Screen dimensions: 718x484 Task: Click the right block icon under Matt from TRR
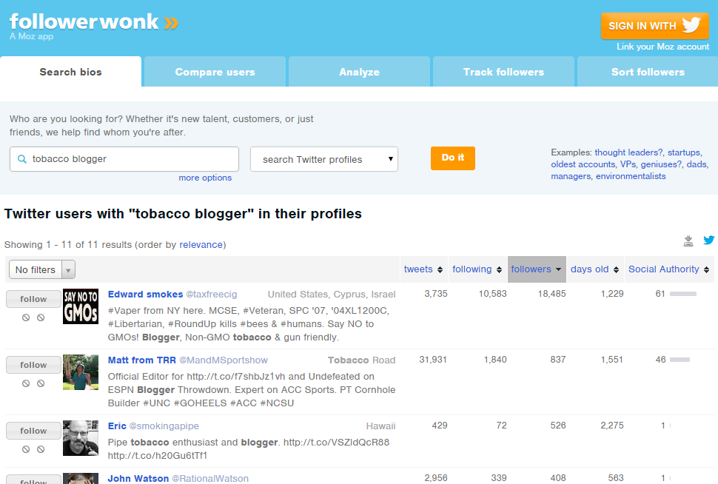click(41, 383)
